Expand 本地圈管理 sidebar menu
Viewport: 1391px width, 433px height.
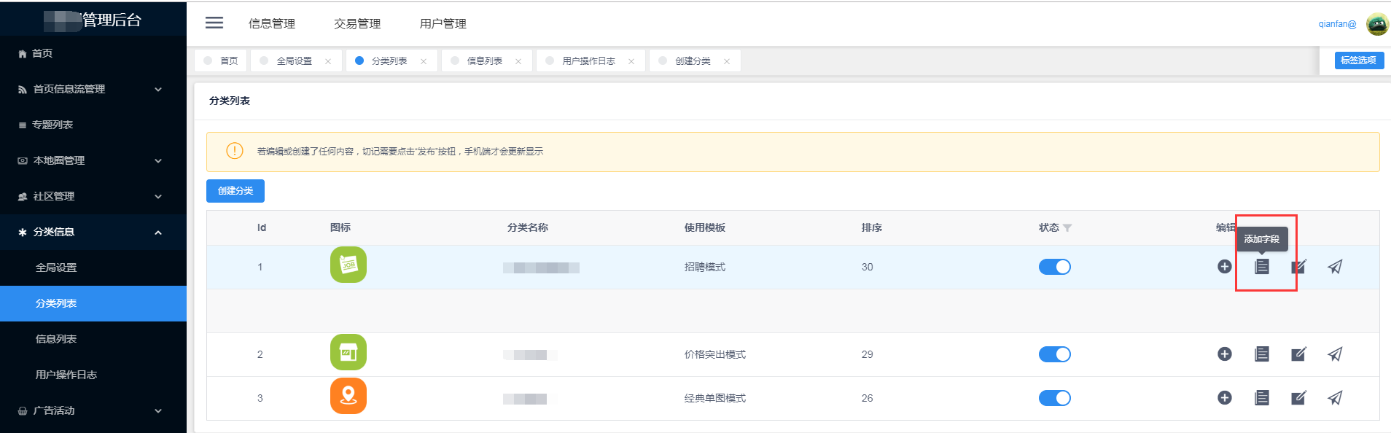tap(93, 160)
